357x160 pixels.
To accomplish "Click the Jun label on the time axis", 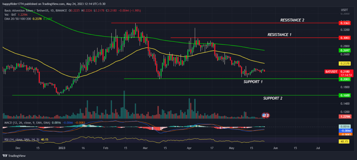I will coord(275,148).
